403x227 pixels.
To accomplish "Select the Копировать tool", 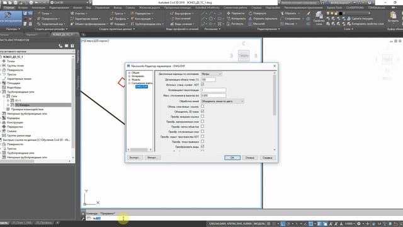I will click(236, 19).
